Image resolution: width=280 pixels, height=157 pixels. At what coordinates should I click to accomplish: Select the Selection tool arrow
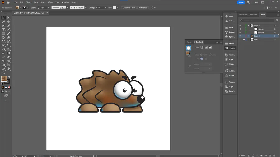click(3, 18)
